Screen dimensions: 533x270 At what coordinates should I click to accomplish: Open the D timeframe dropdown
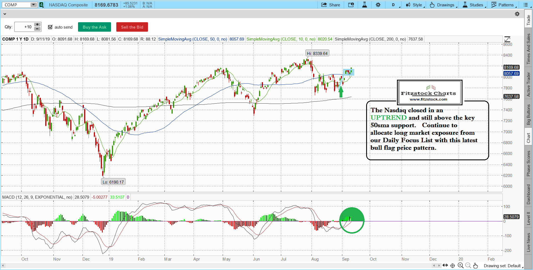click(395, 5)
